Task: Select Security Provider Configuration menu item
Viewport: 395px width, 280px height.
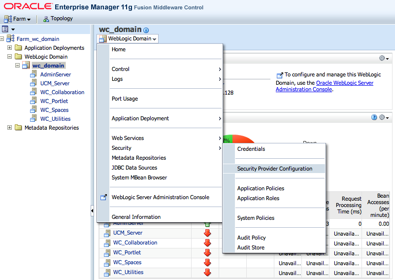Action: 274,169
